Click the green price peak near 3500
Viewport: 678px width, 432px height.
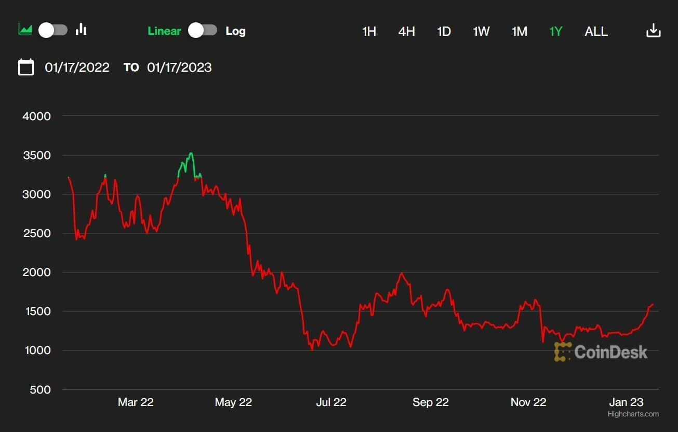coord(191,153)
